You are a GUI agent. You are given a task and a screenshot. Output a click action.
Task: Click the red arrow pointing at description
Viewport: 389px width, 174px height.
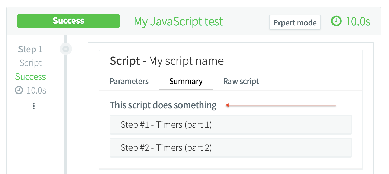point(281,105)
